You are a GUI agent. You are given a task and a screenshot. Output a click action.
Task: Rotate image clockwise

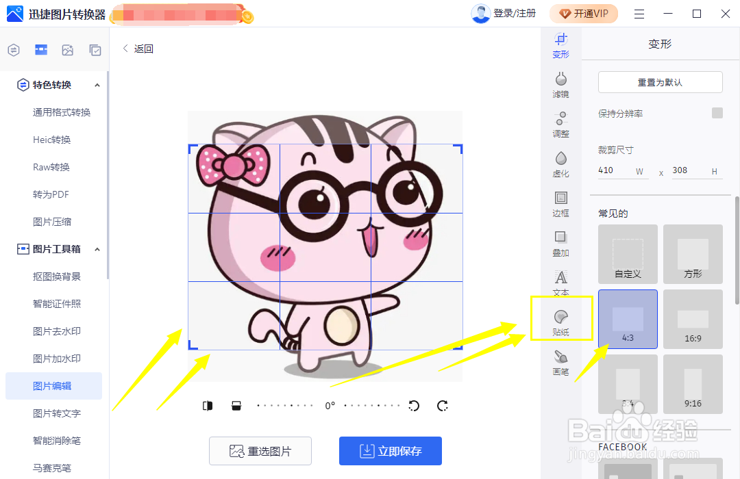pyautogui.click(x=442, y=406)
